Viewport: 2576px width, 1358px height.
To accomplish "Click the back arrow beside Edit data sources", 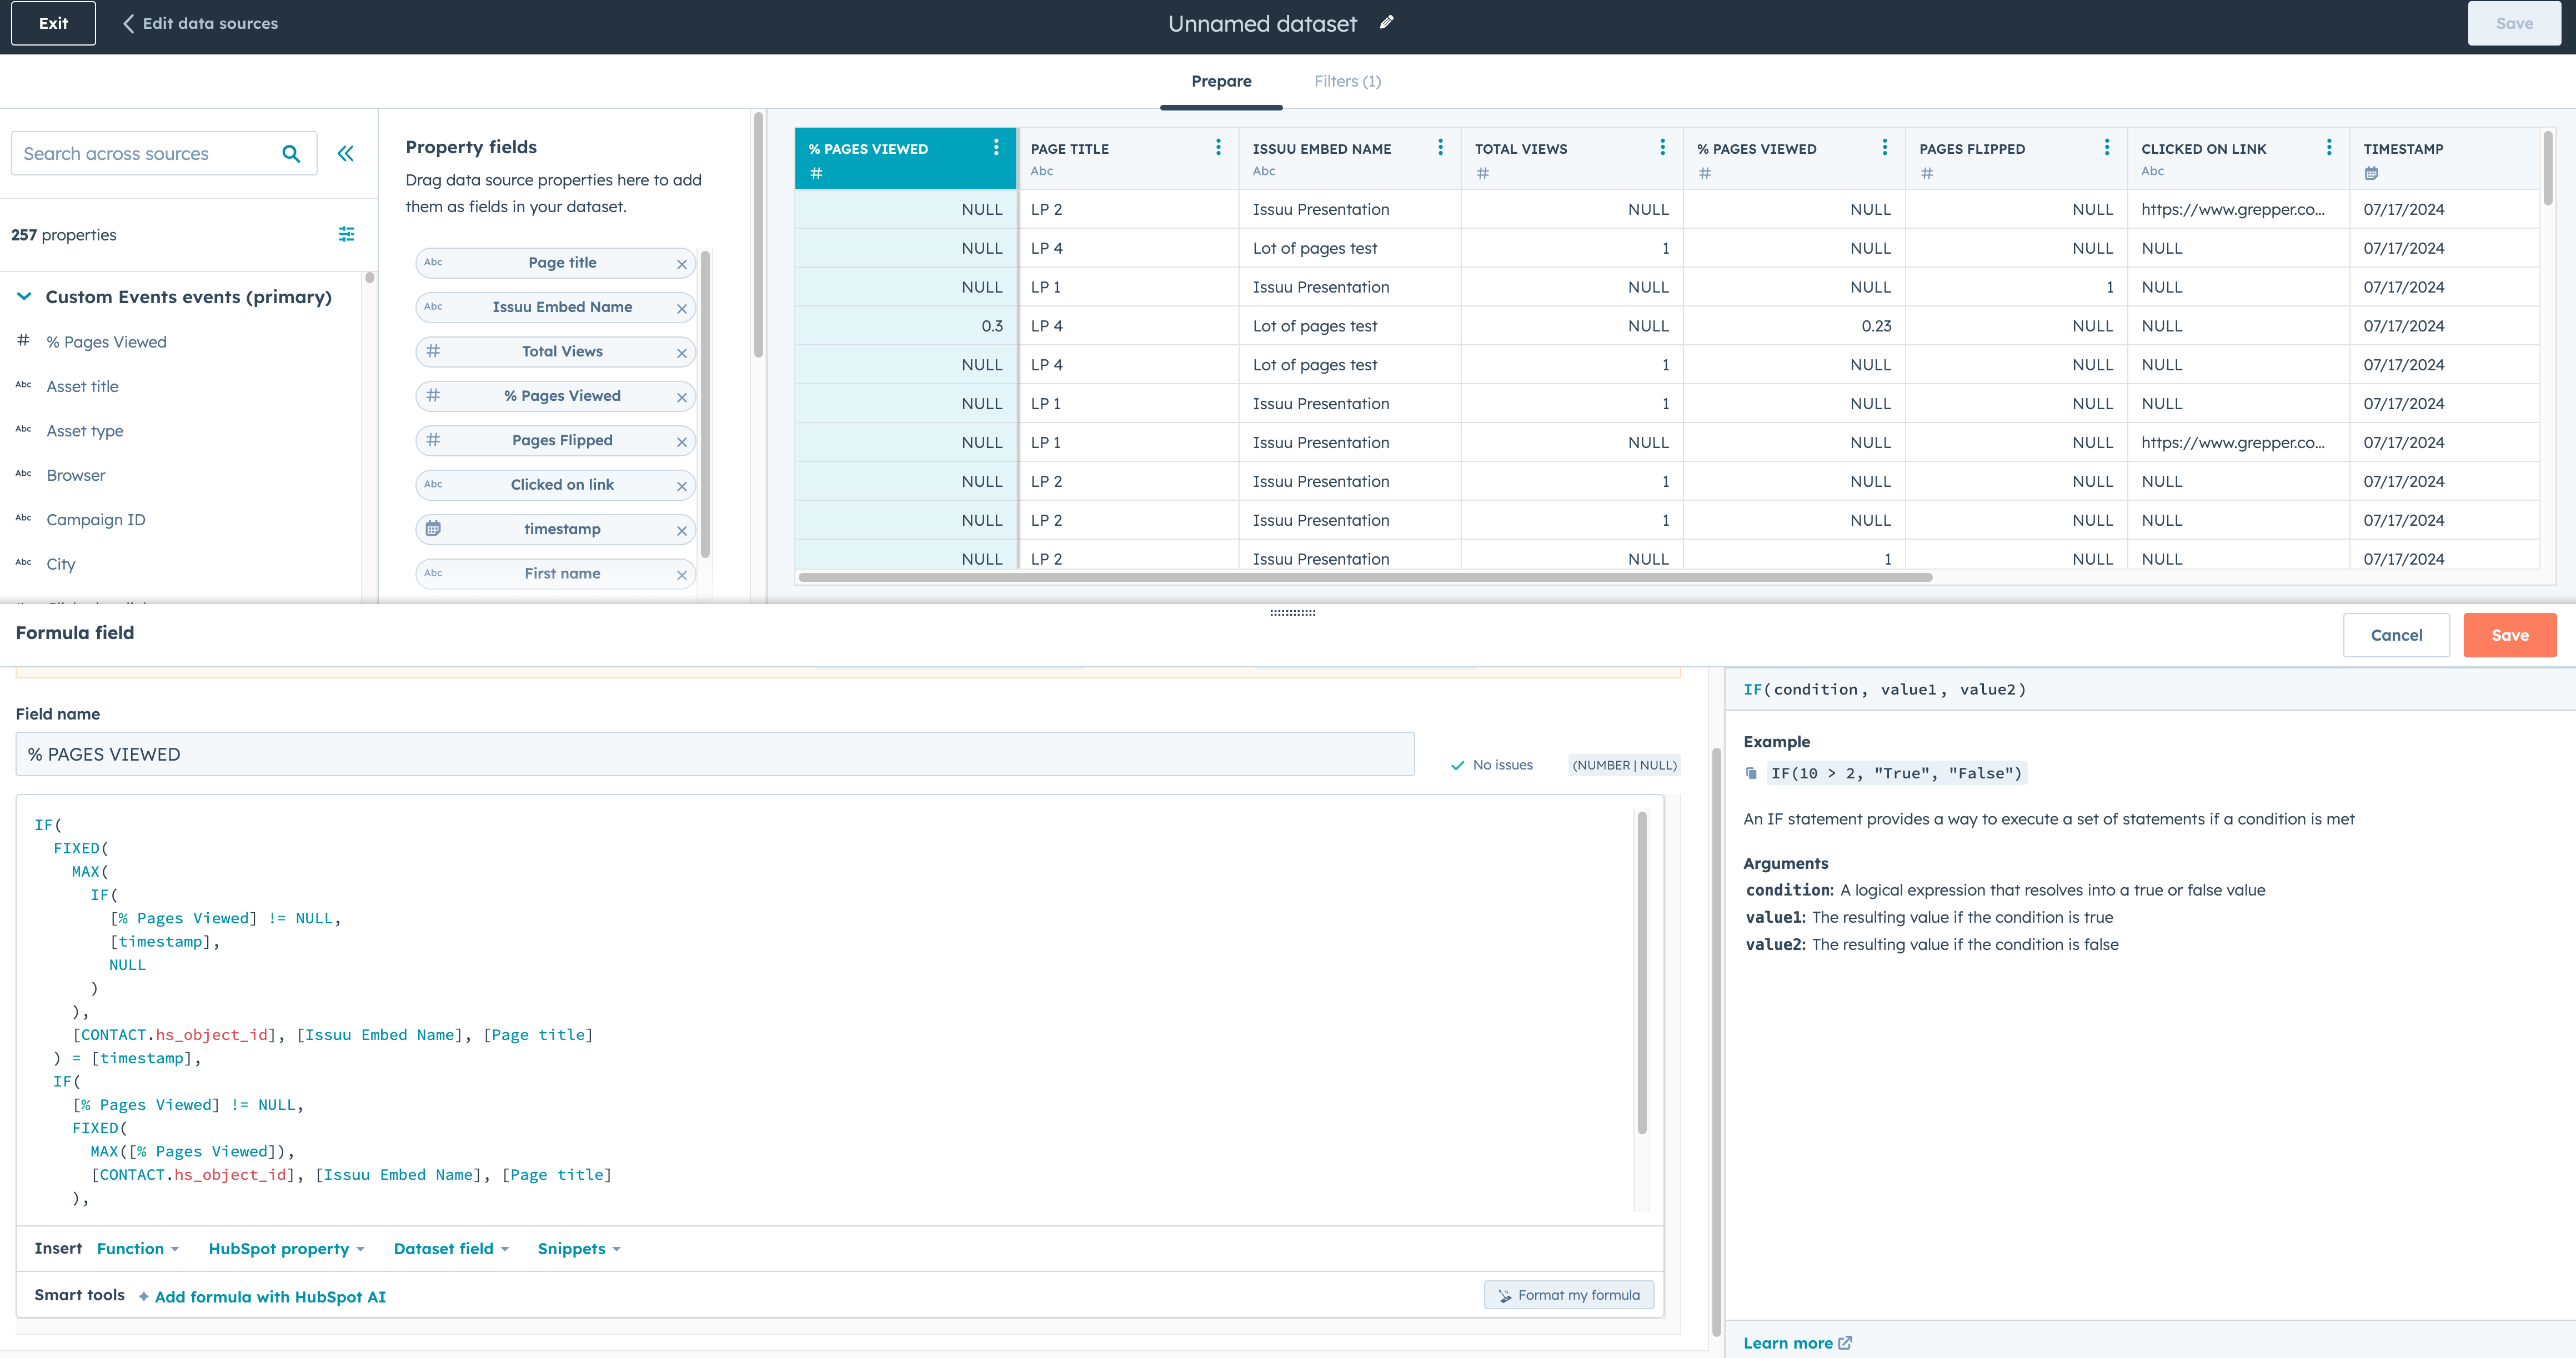I will (x=128, y=23).
